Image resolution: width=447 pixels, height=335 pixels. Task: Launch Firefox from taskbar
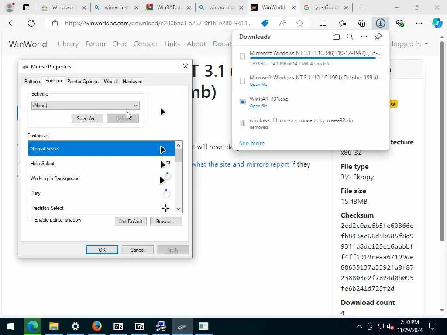point(96,326)
